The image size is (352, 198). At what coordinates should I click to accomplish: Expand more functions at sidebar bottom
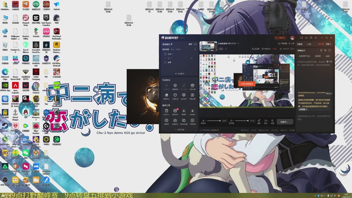pos(180,129)
